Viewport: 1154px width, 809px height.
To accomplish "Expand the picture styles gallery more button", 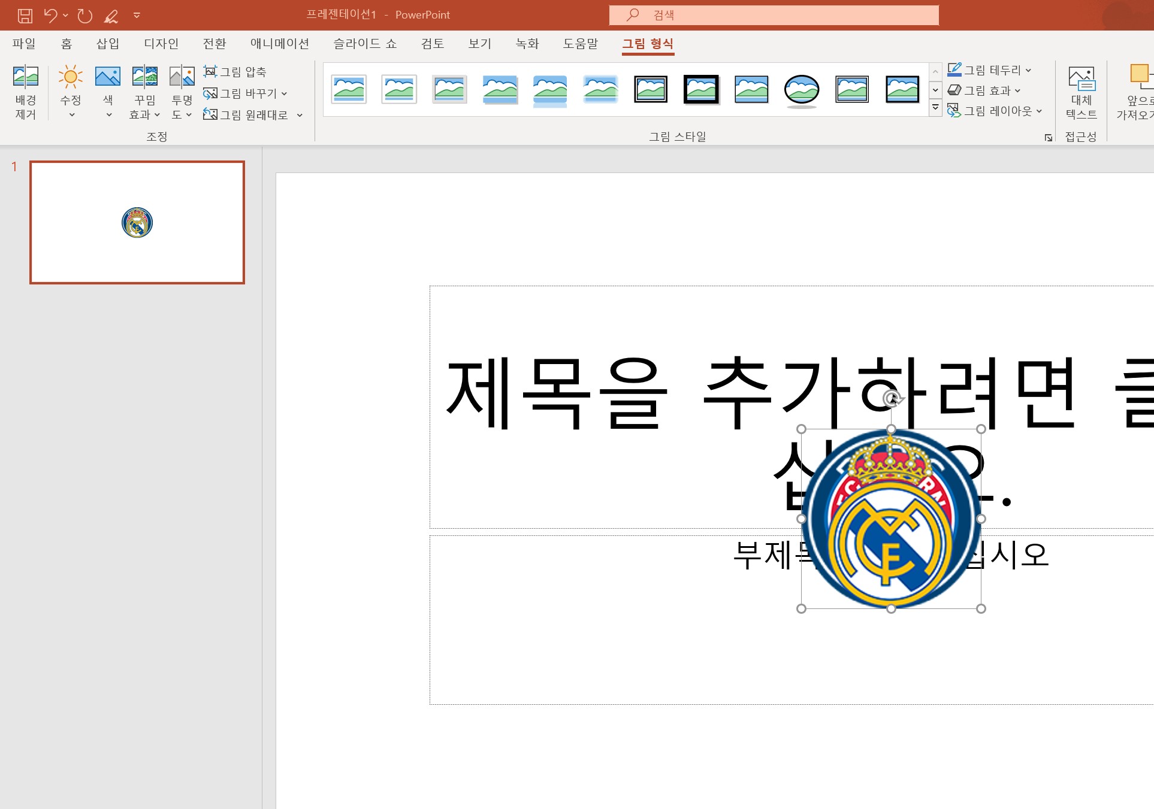I will 935,108.
